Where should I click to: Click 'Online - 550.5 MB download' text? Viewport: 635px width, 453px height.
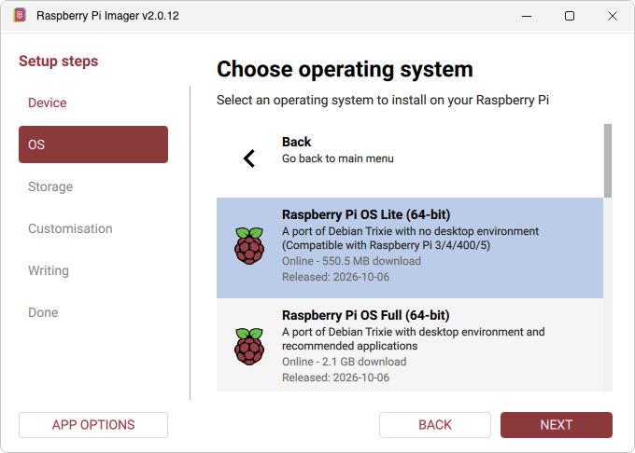click(351, 261)
